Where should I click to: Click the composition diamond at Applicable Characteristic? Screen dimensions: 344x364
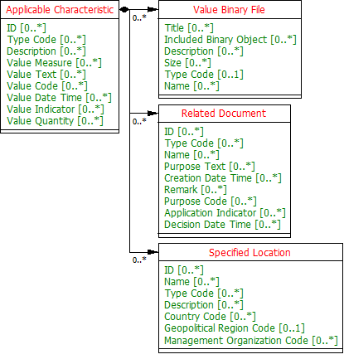click(x=124, y=10)
